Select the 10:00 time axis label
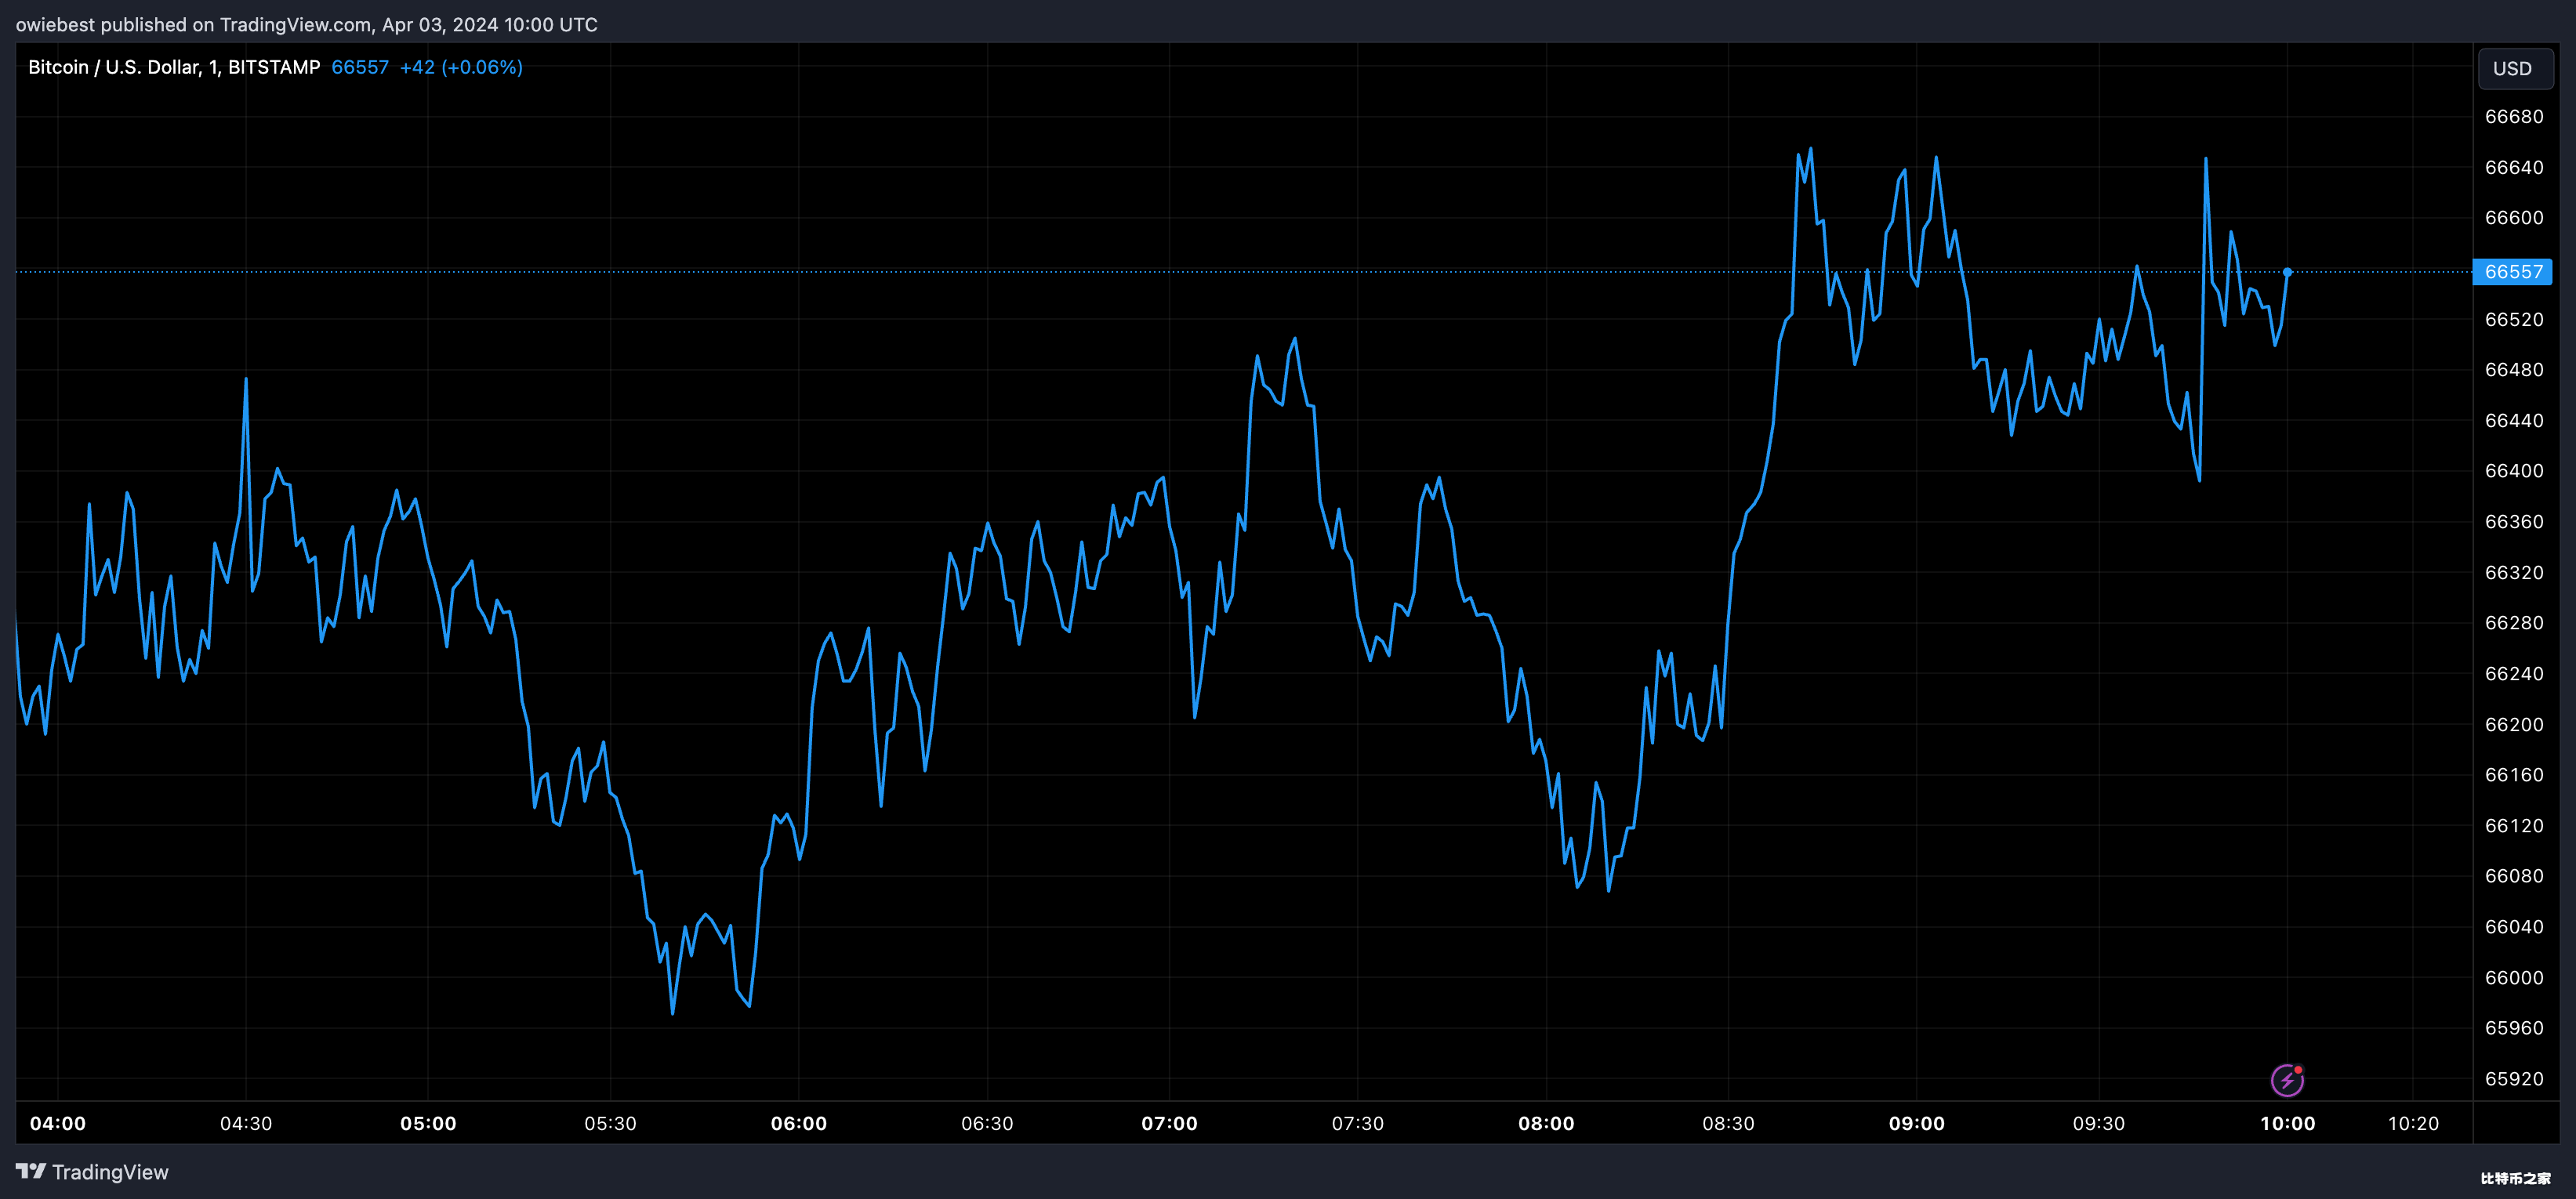The height and width of the screenshot is (1199, 2576). coord(2287,1123)
